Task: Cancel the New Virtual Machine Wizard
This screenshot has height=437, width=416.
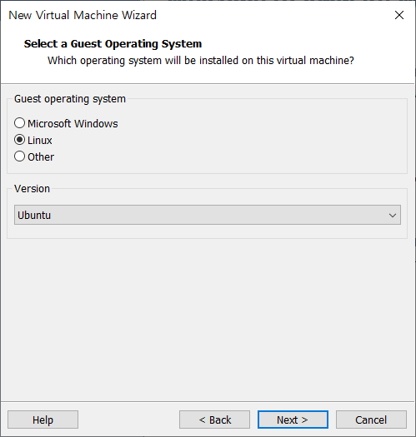Action: click(371, 420)
